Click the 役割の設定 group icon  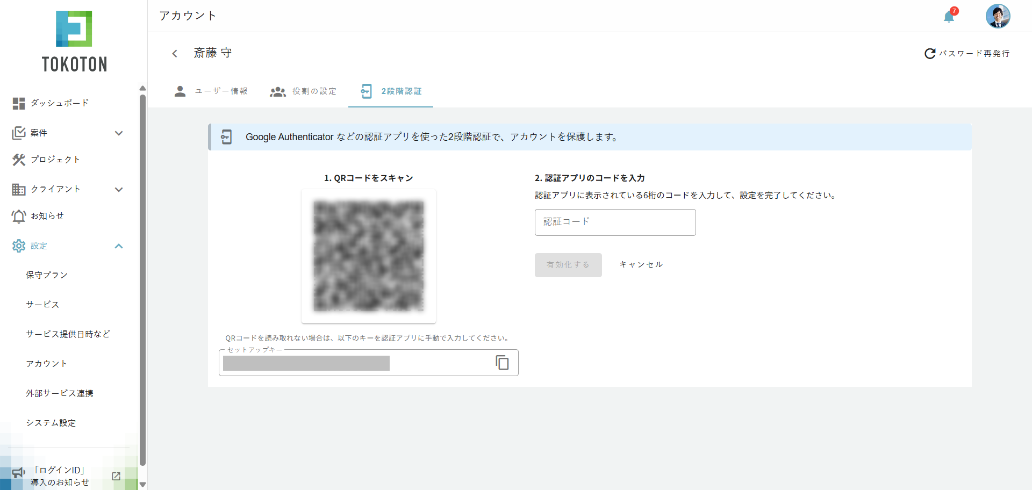(x=277, y=92)
